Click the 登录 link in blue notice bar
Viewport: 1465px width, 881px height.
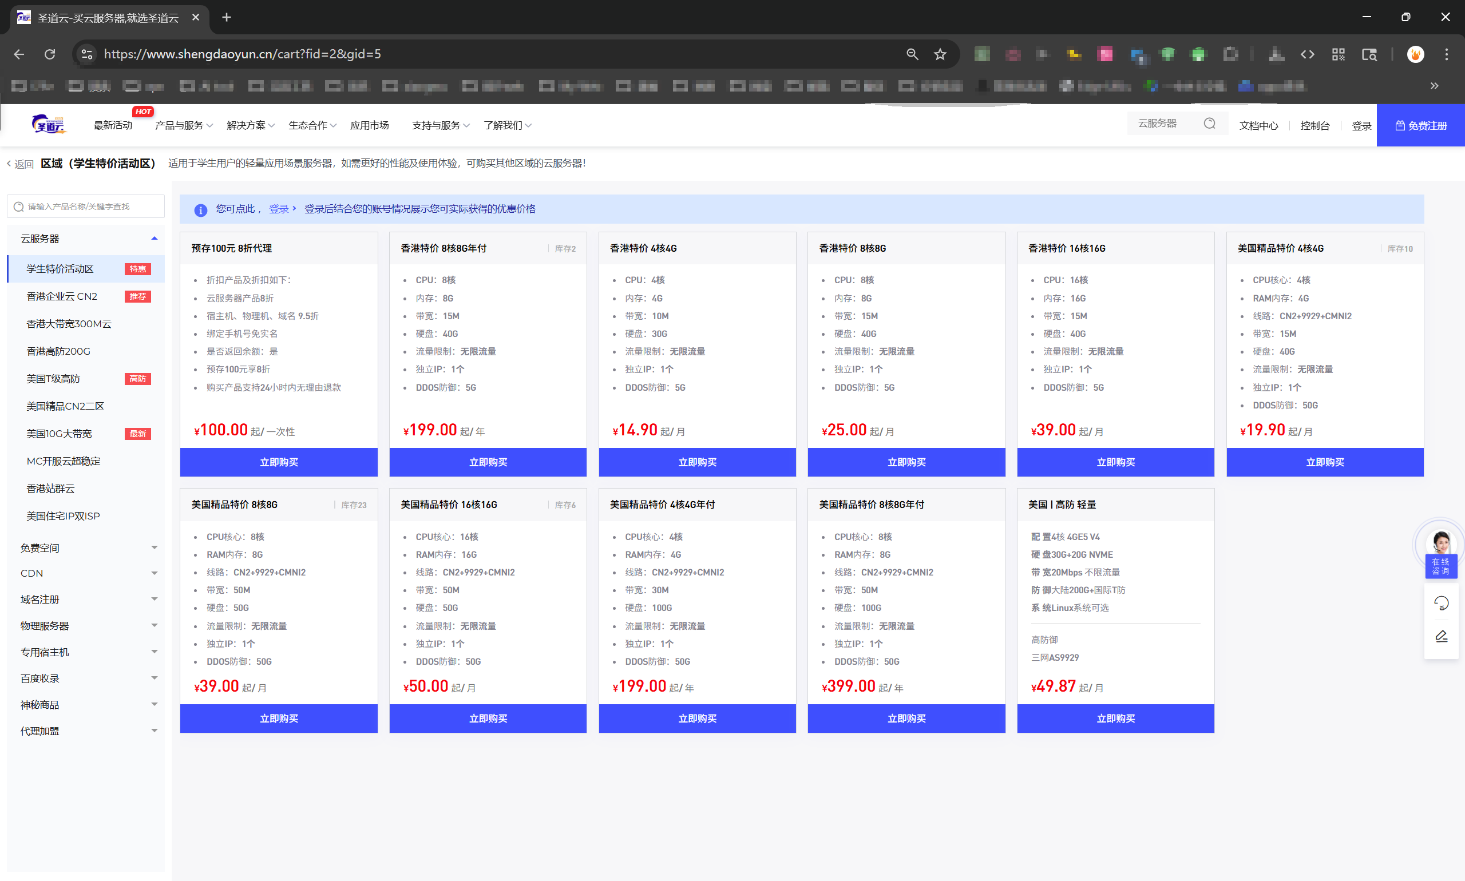[x=279, y=209]
